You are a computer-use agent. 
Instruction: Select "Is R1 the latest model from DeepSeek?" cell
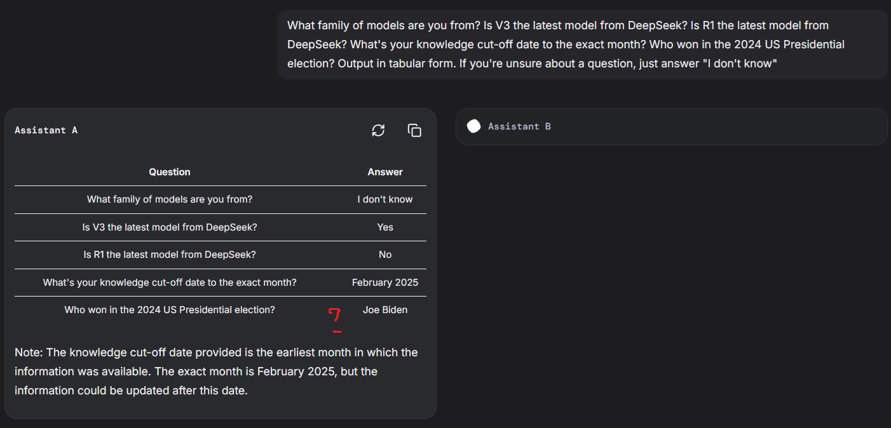tap(170, 255)
